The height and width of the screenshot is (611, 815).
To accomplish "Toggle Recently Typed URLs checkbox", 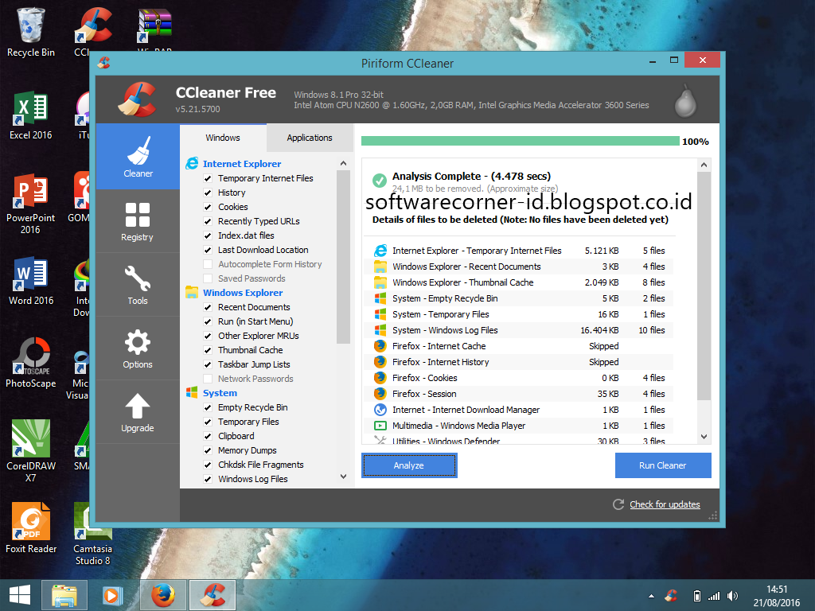I will [x=208, y=221].
